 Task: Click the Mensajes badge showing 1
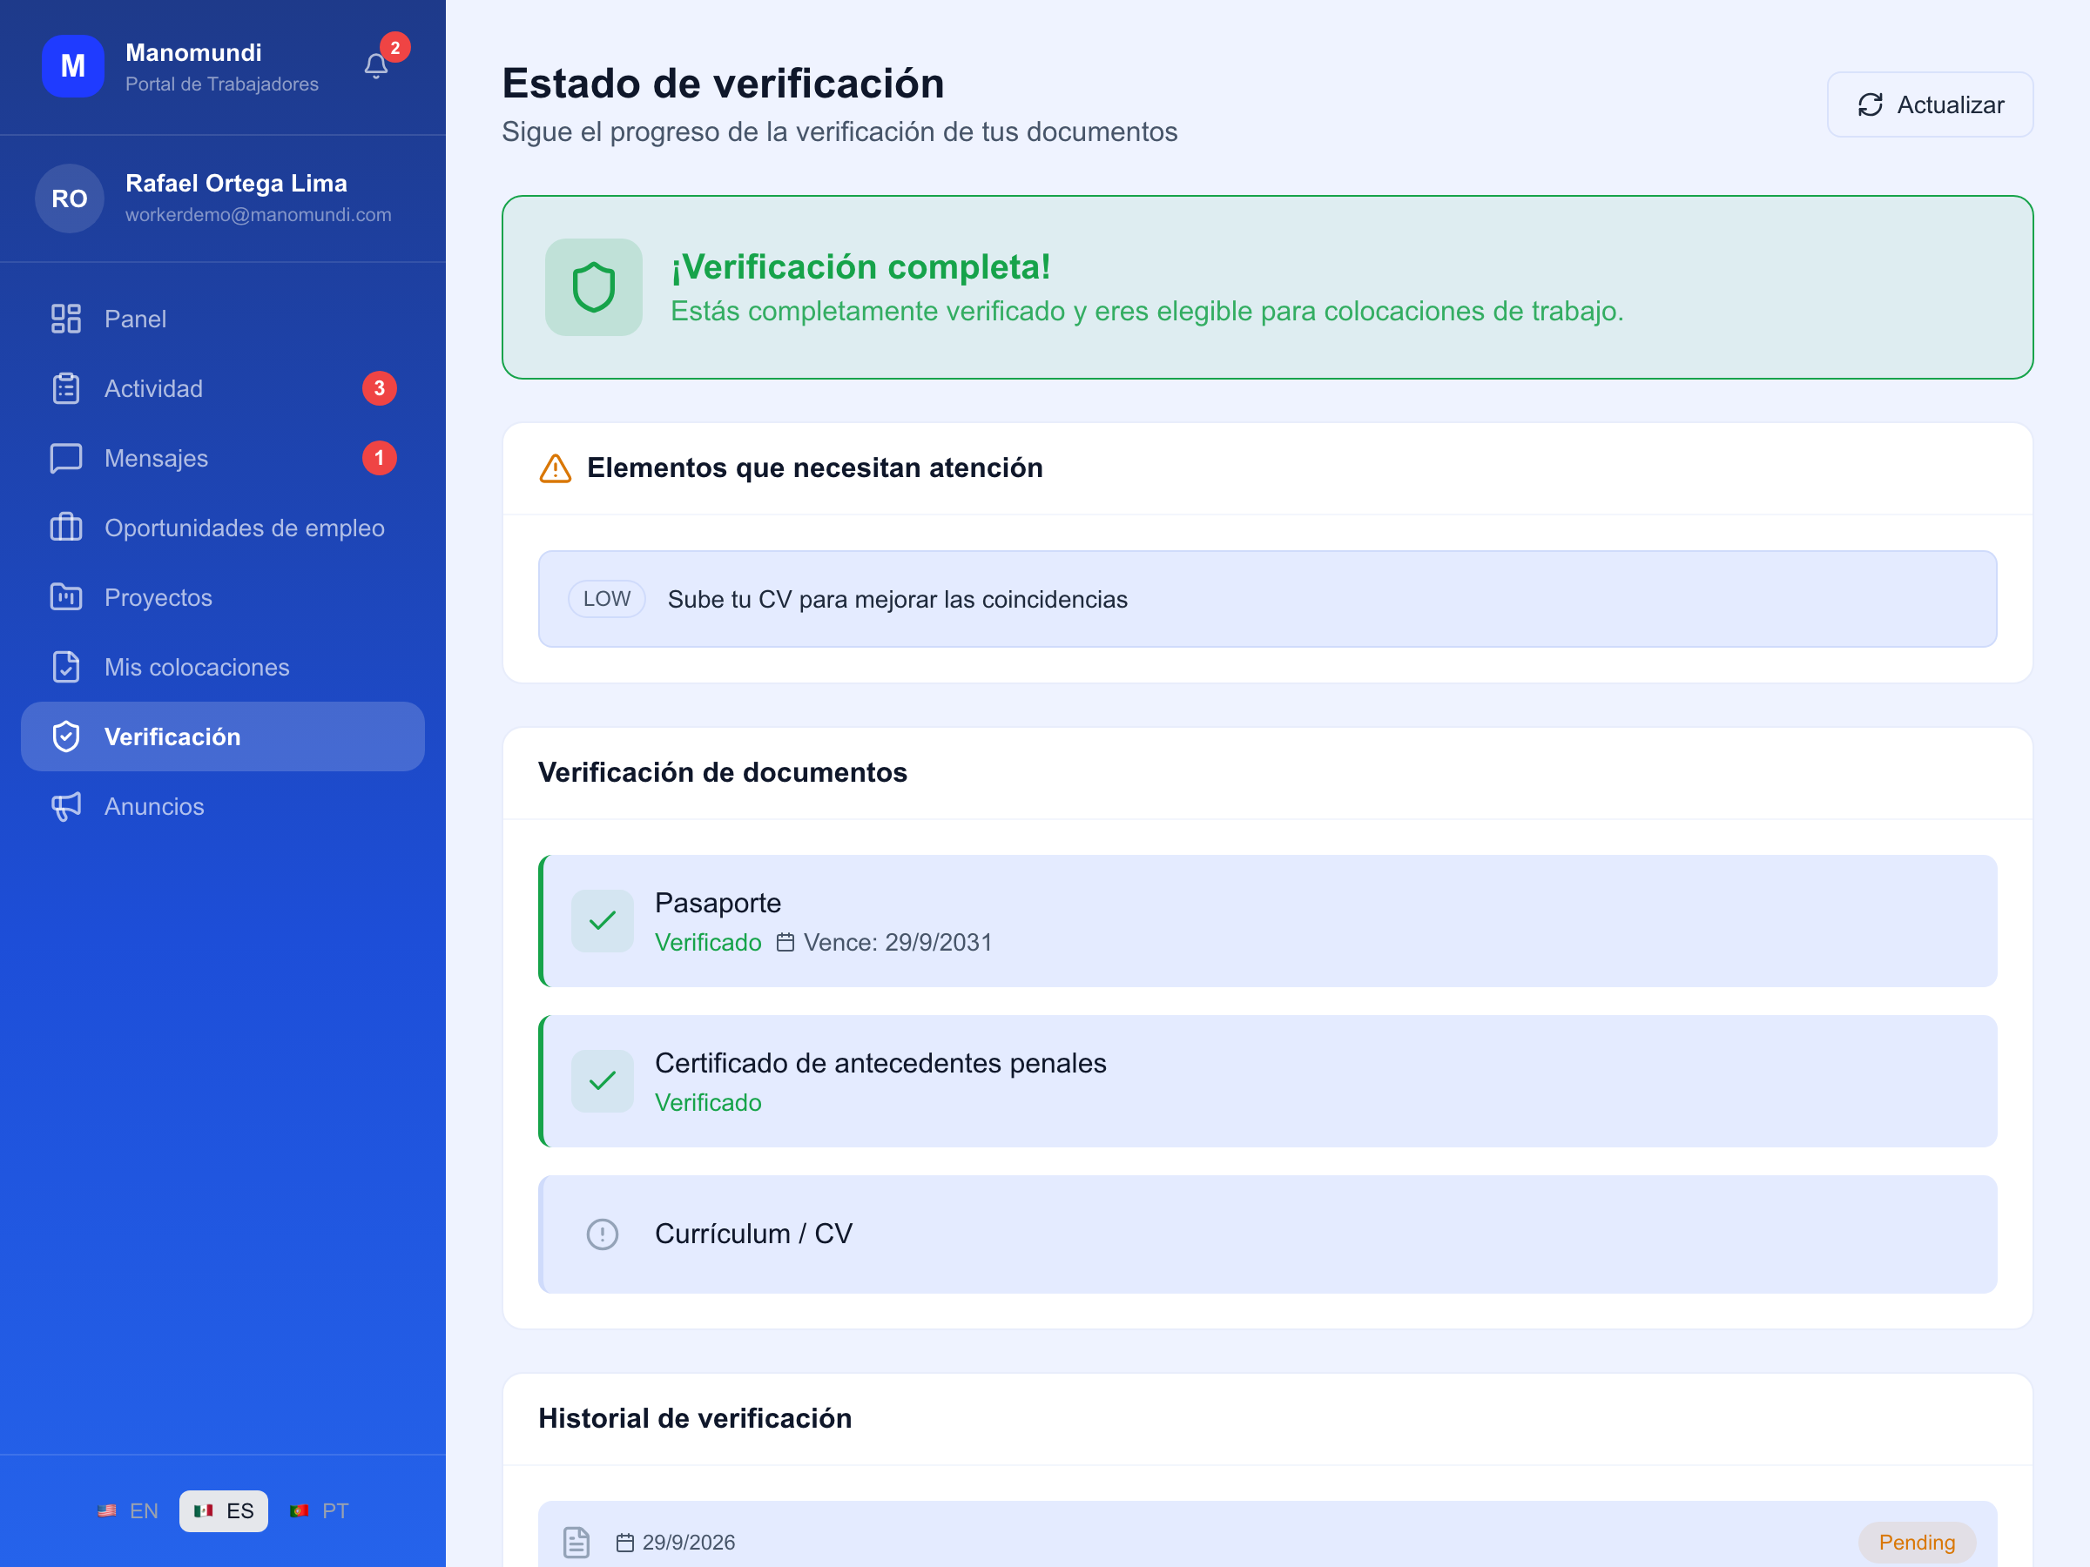(x=380, y=458)
